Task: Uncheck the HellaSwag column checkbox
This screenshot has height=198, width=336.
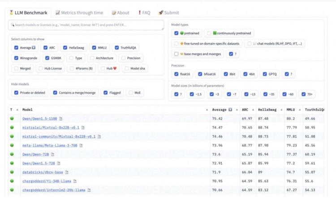Action: point(65,47)
